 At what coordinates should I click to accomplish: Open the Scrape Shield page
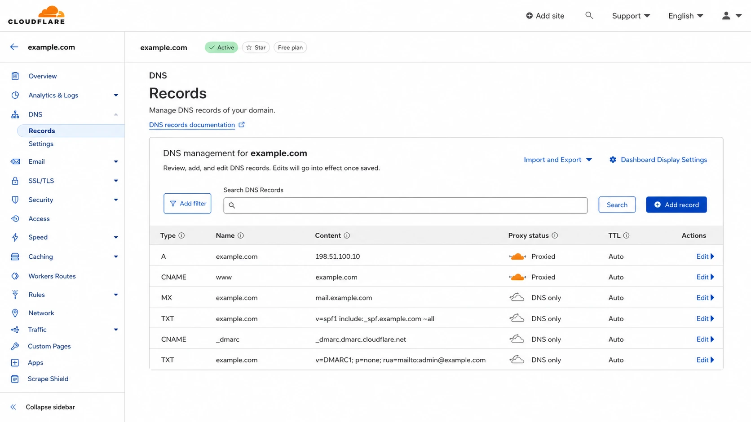[48, 379]
